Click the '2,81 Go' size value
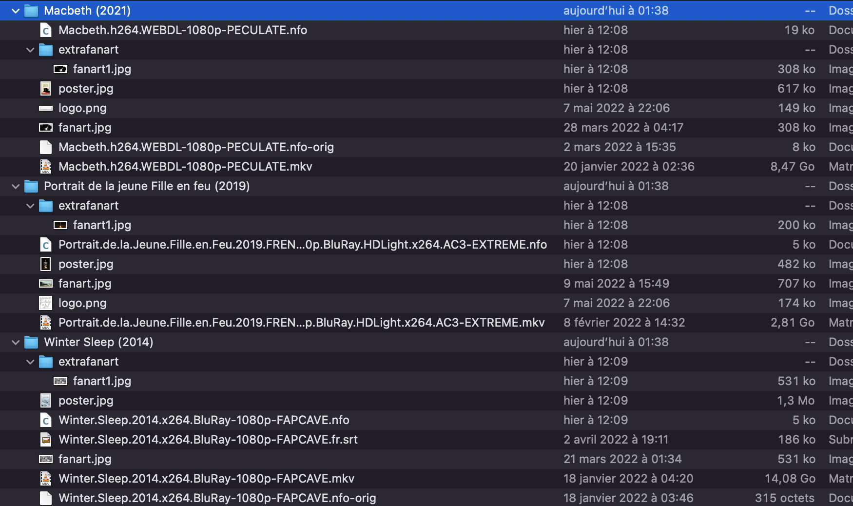This screenshot has height=506, width=853. coord(793,323)
